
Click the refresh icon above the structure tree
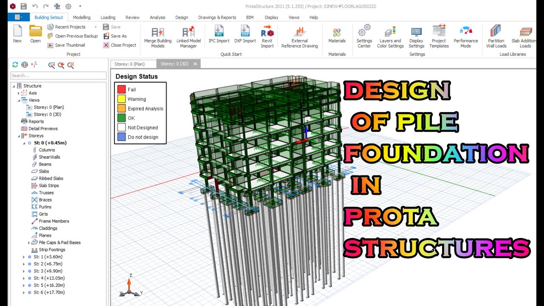coord(15,65)
